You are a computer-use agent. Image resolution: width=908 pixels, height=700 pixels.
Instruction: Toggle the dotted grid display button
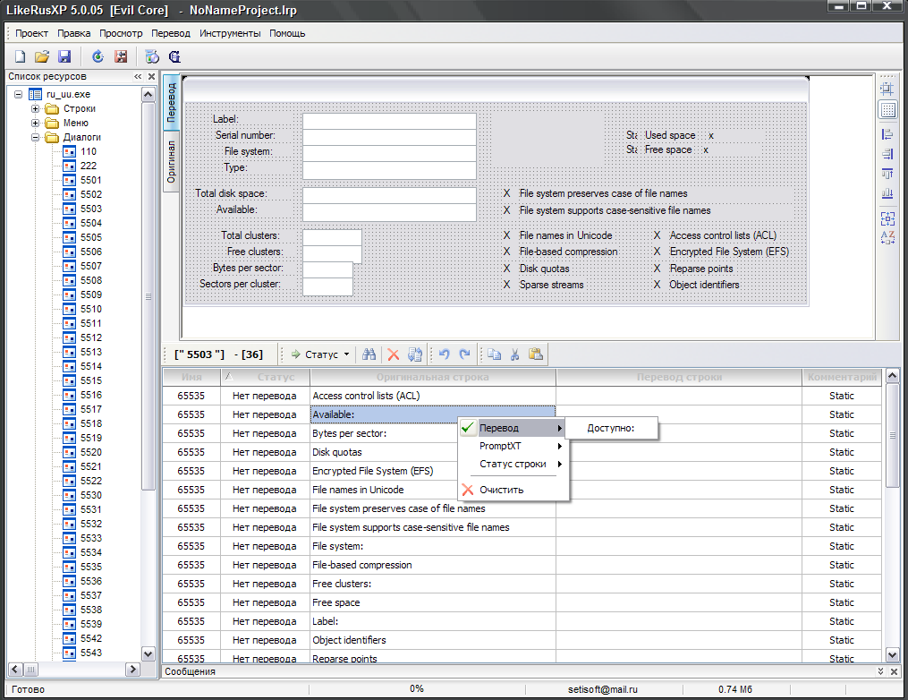point(887,109)
